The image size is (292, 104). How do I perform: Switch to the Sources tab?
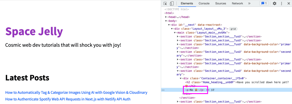point(220,3)
